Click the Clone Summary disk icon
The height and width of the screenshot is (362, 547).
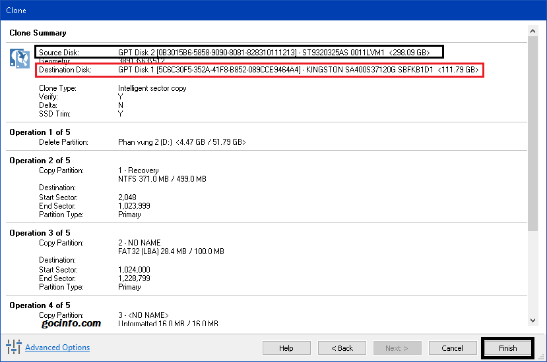[20, 58]
